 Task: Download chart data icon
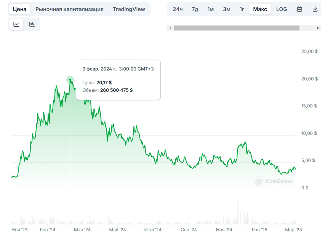pos(315,9)
